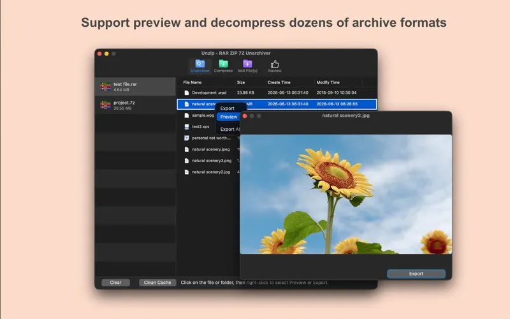This screenshot has width=510, height=319.
Task: Select the sample.wpg file name
Action: [x=203, y=115]
